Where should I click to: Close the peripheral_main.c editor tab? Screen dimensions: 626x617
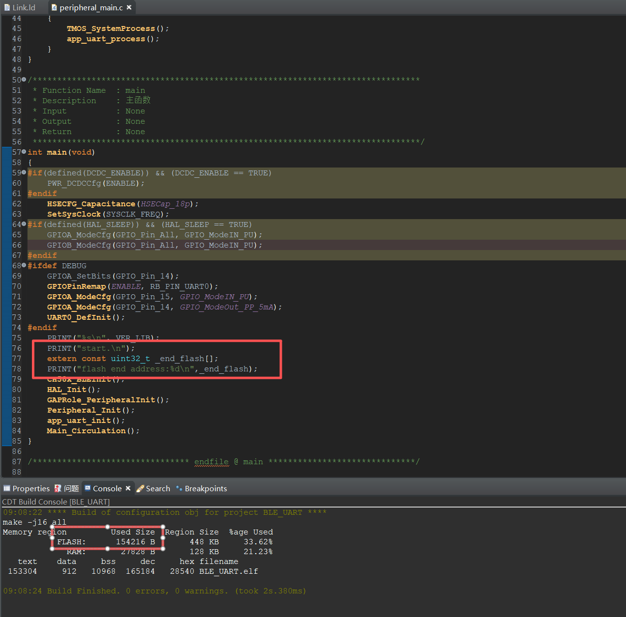128,7
